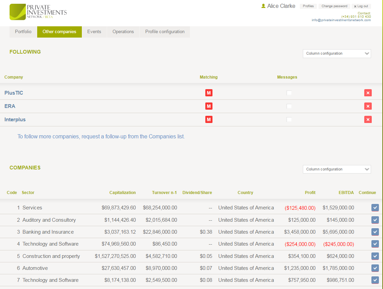The height and width of the screenshot is (289, 383).
Task: Click the user icon beside Alice Clarke
Action: [263, 6]
